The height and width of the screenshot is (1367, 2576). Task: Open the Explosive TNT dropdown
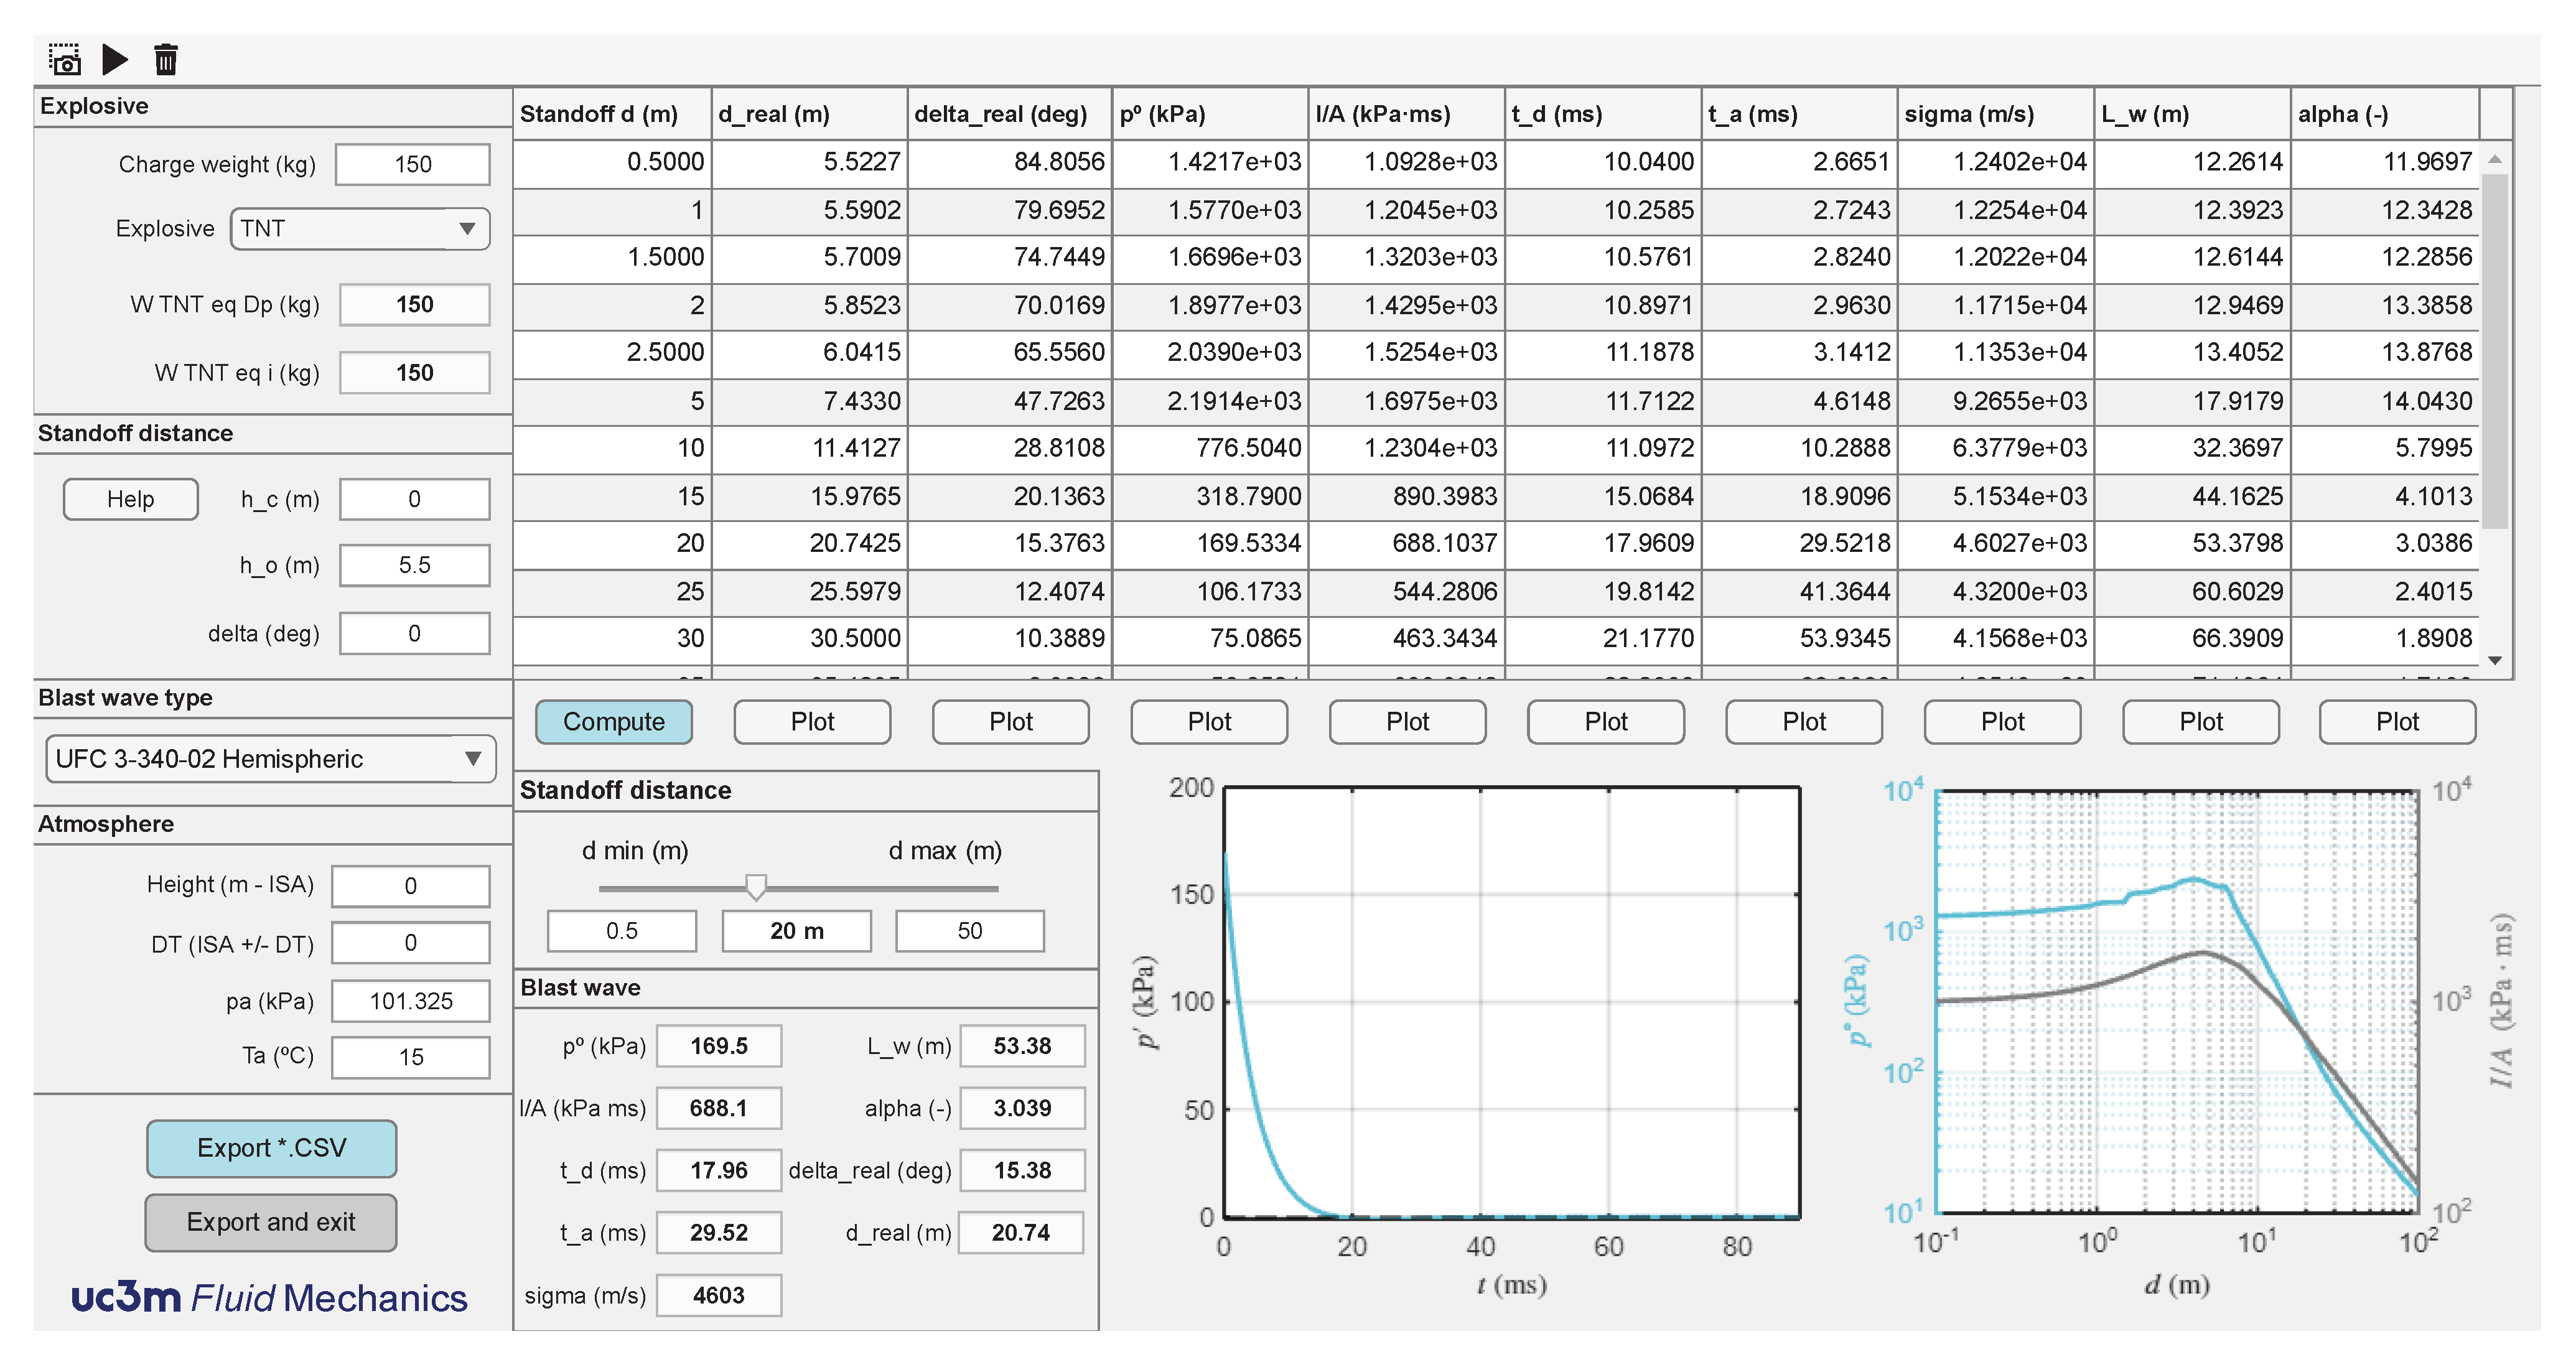[359, 229]
